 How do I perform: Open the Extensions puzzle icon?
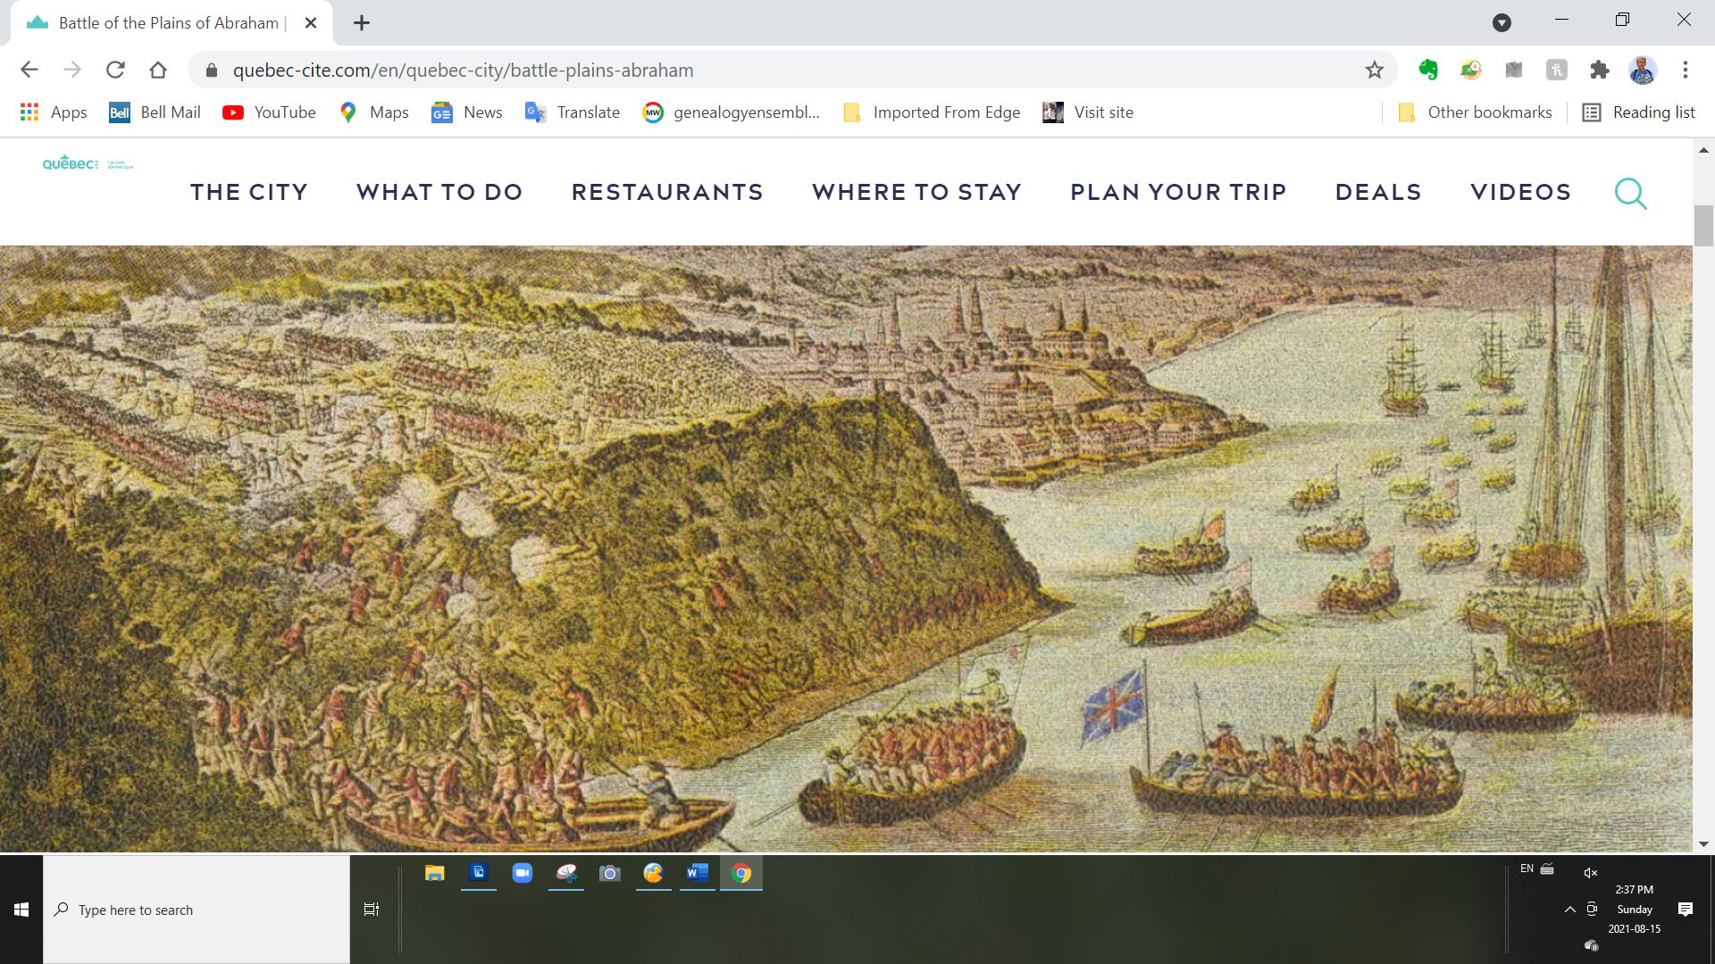[x=1599, y=70]
